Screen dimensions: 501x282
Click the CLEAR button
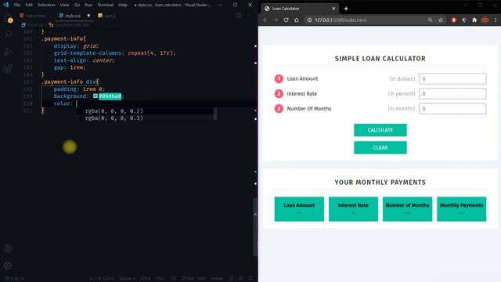click(x=380, y=148)
